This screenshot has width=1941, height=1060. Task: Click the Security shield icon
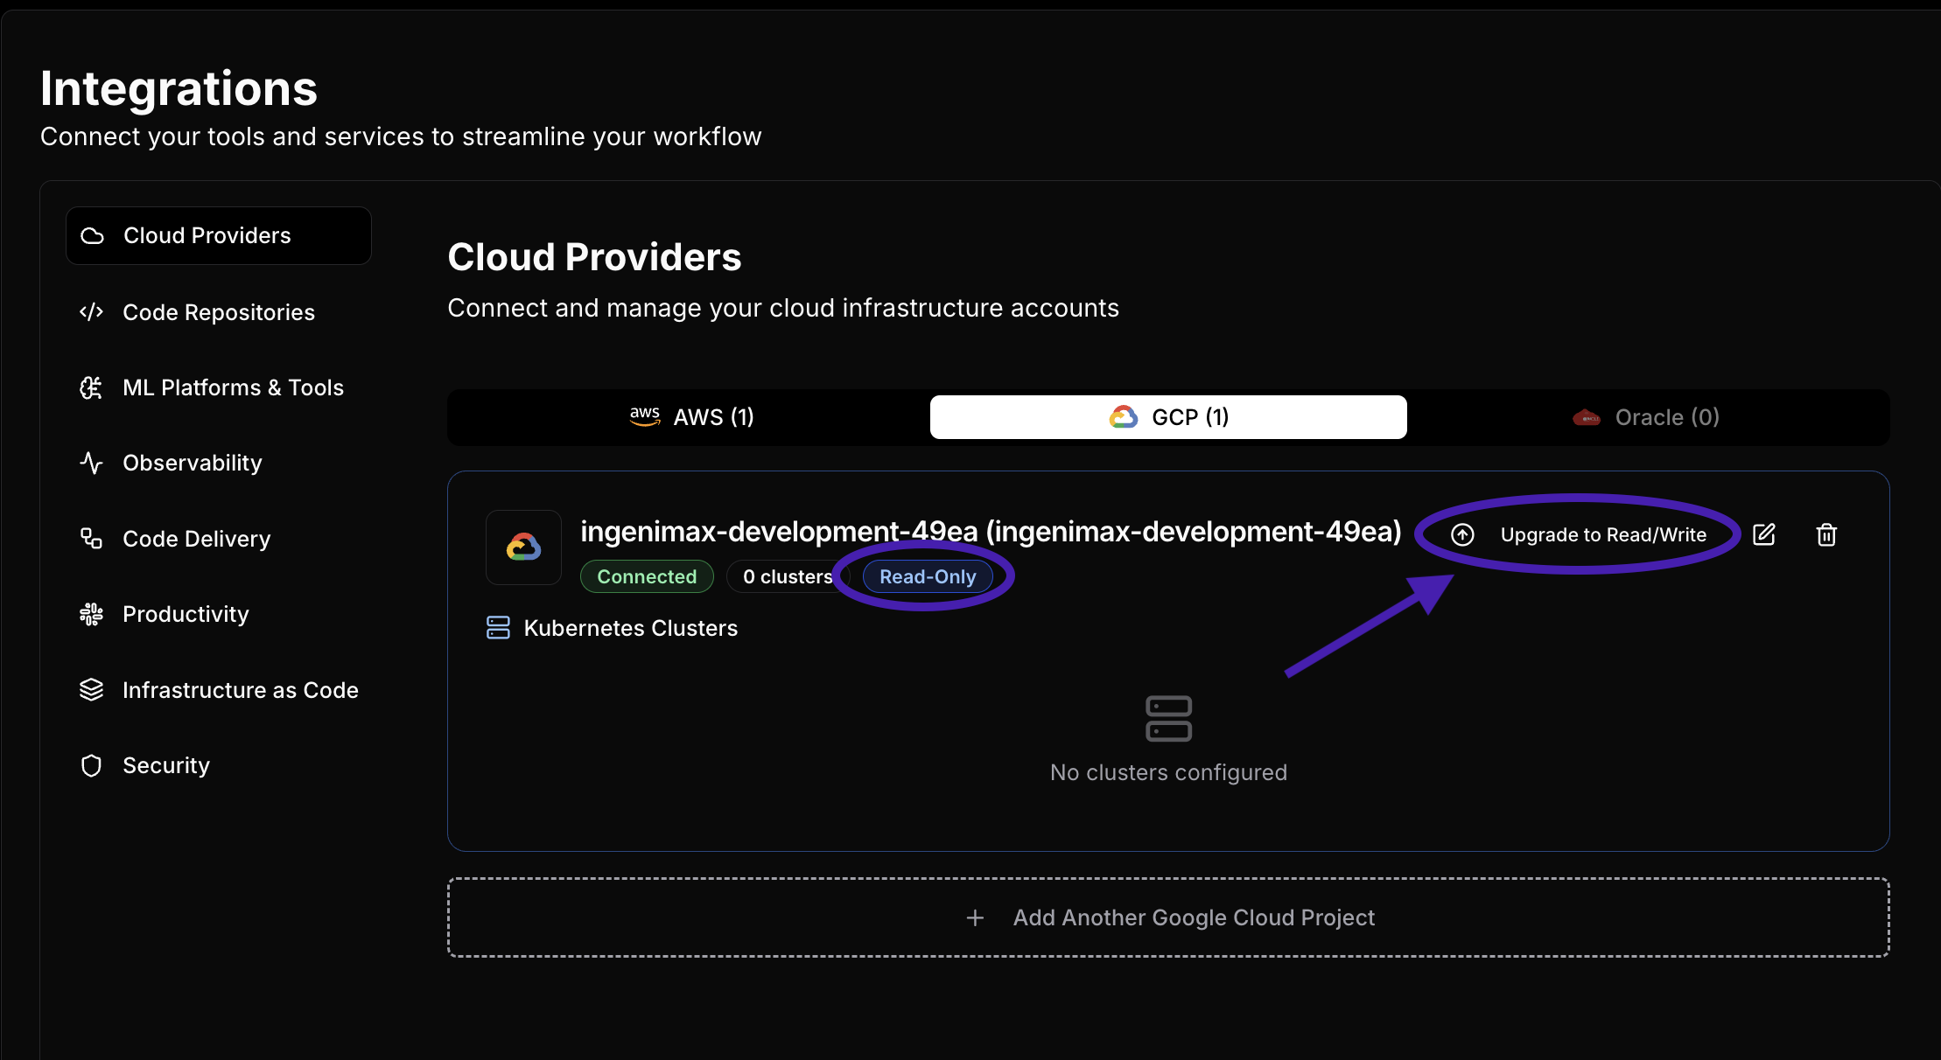pyautogui.click(x=92, y=764)
